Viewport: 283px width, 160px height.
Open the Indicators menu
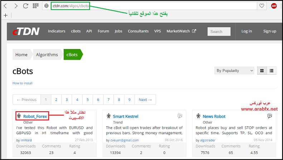point(57,31)
